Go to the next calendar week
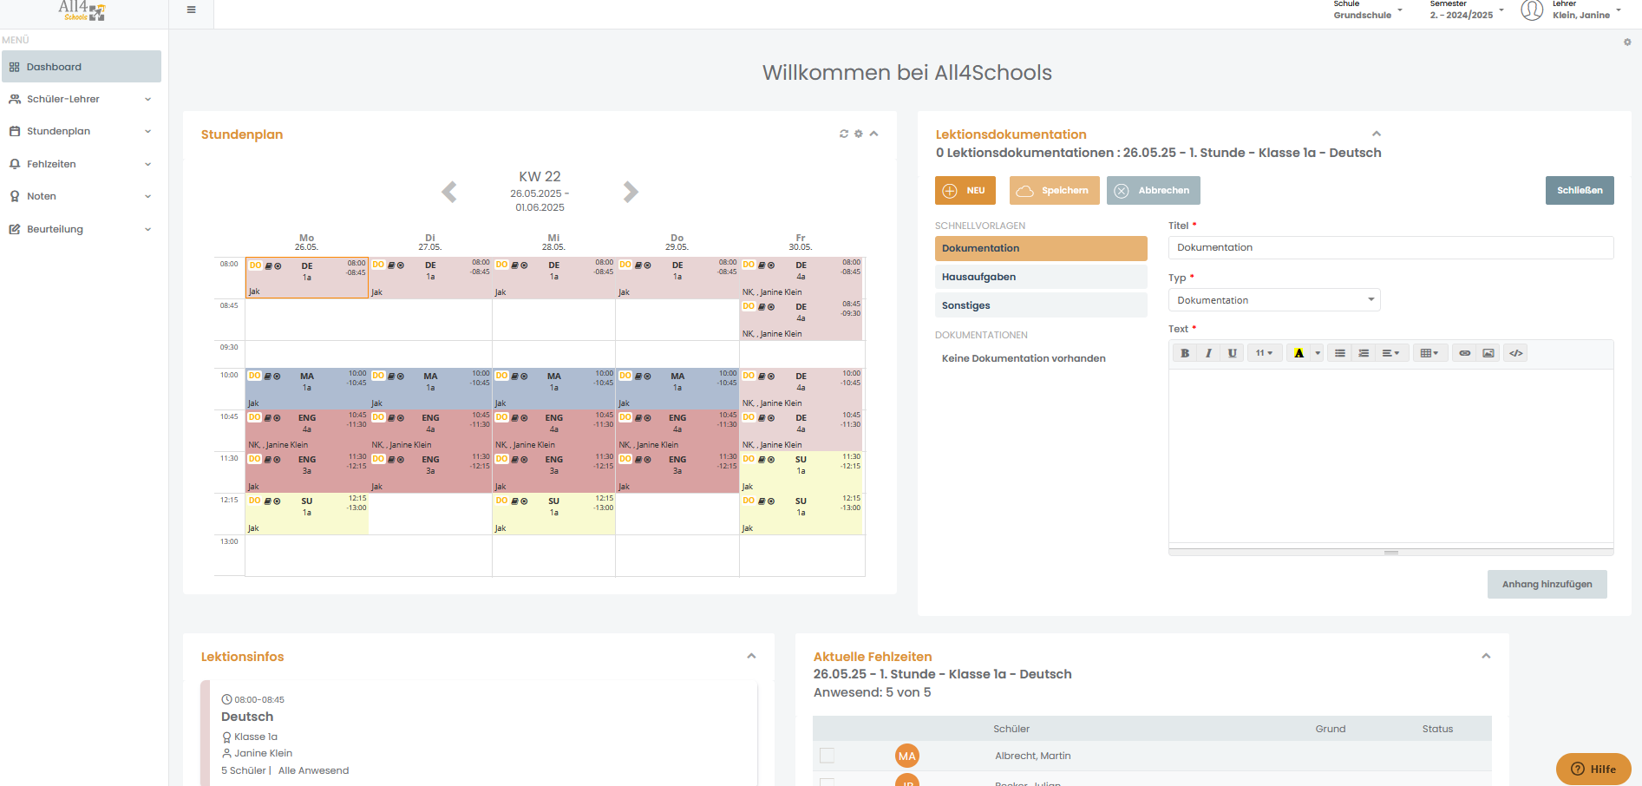1642x786 pixels. coord(631,192)
